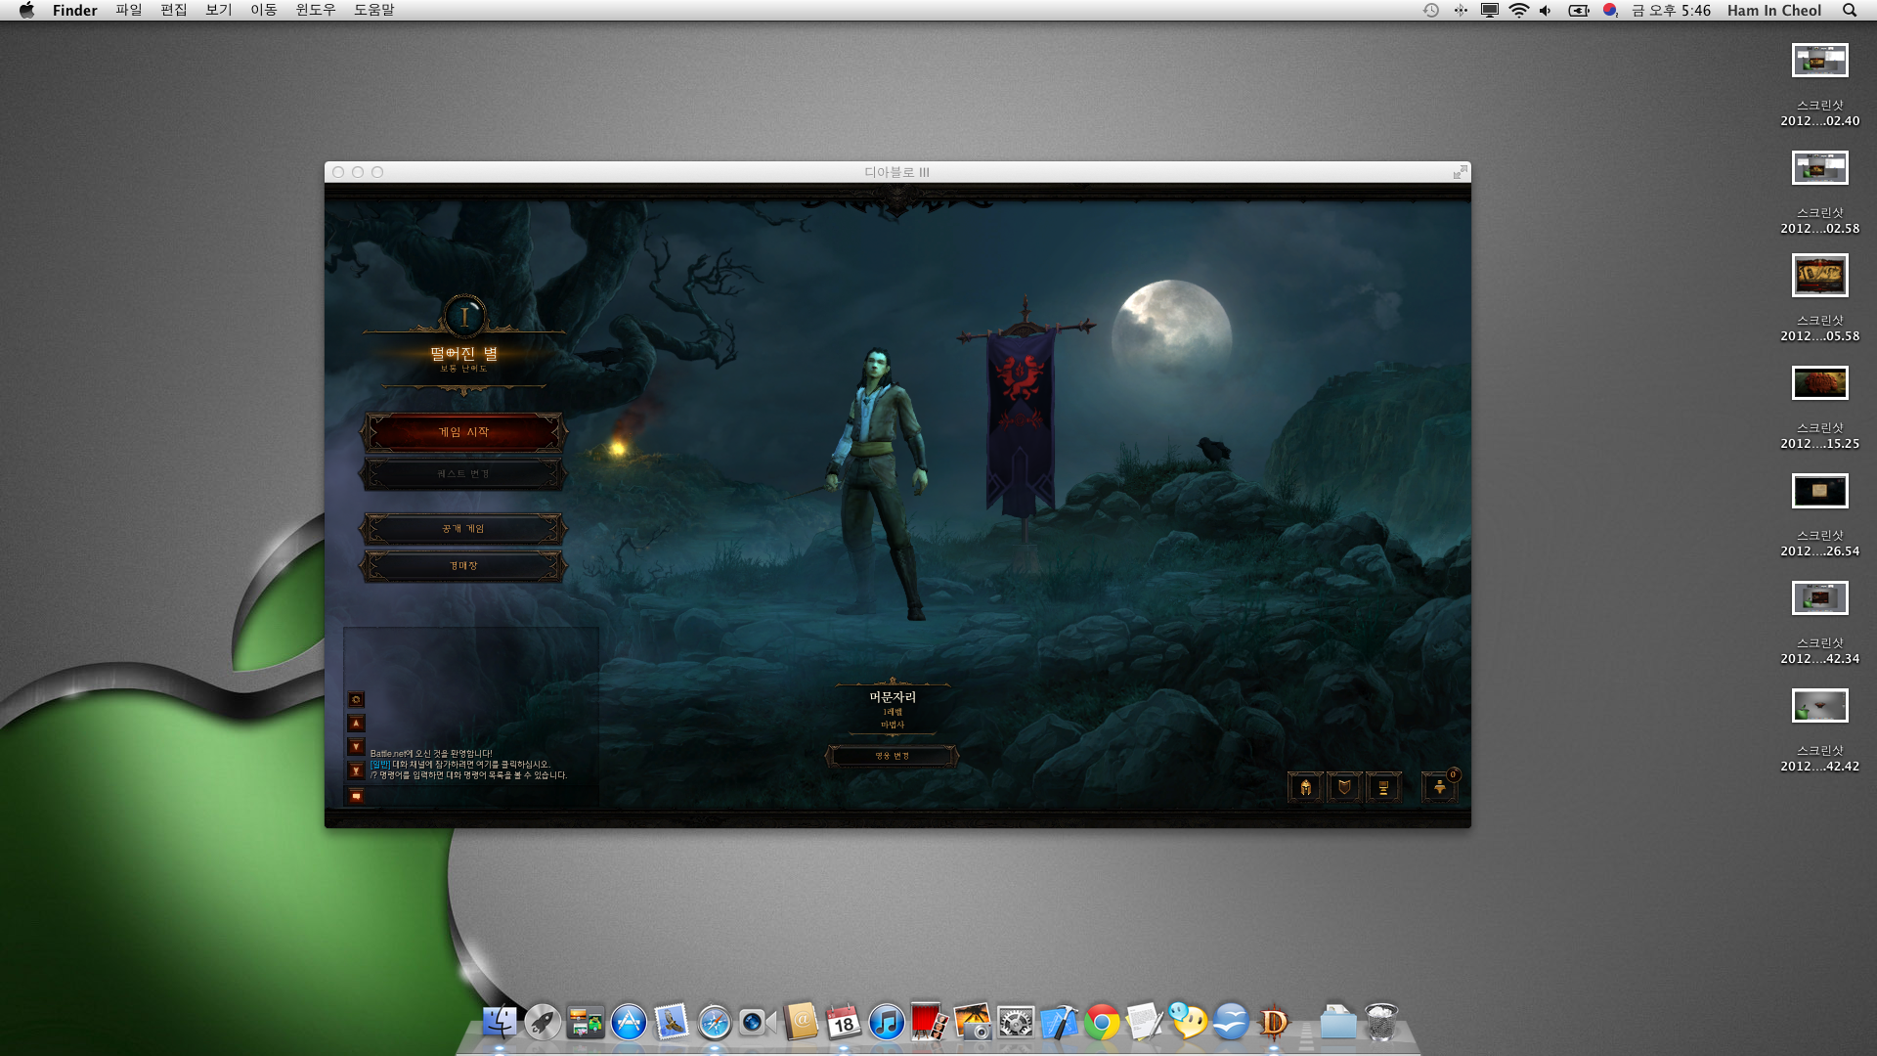Screen dimensions: 1877x1056
Task: Open Launchpad rocket icon in Dock
Action: click(x=543, y=1022)
